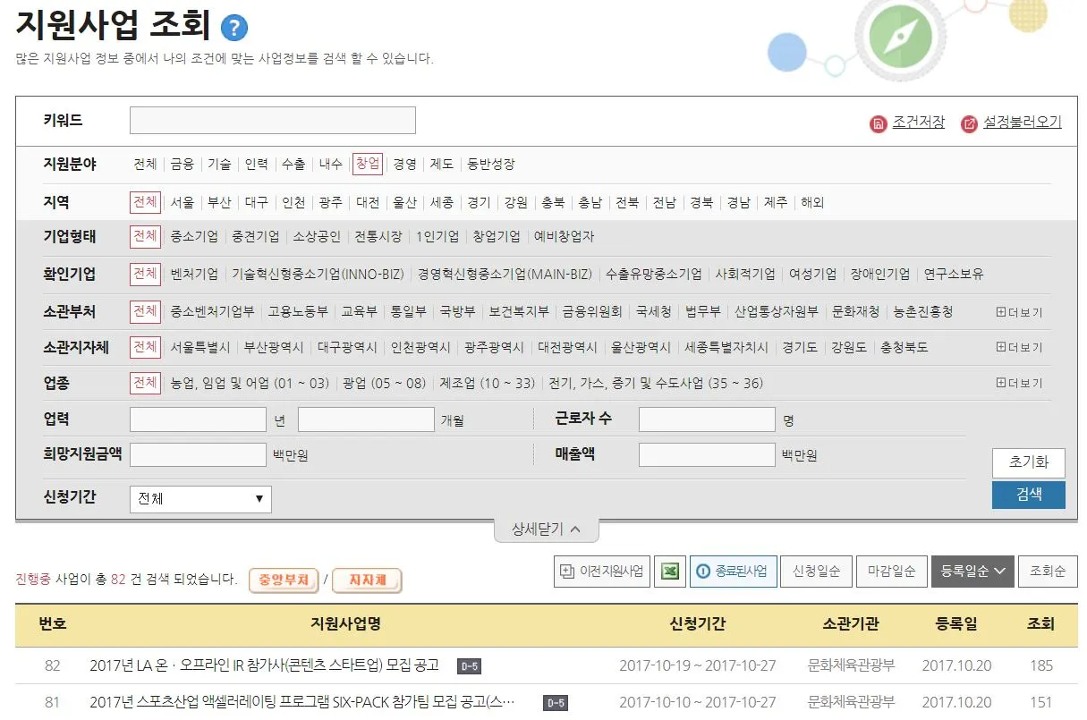
Task: Click the 중앙부처 stamp button
Action: pos(285,580)
